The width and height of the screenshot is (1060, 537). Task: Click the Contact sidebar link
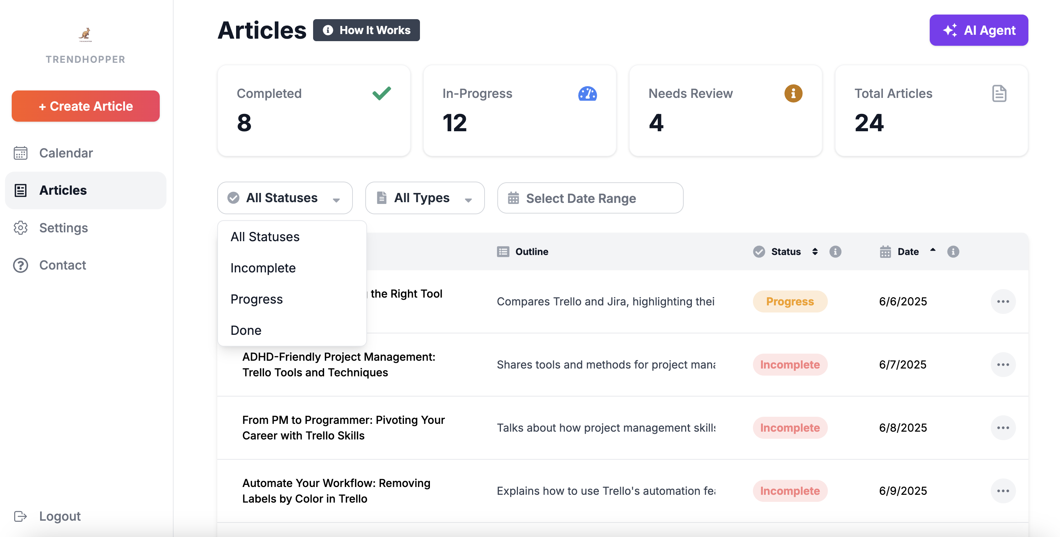pos(86,265)
